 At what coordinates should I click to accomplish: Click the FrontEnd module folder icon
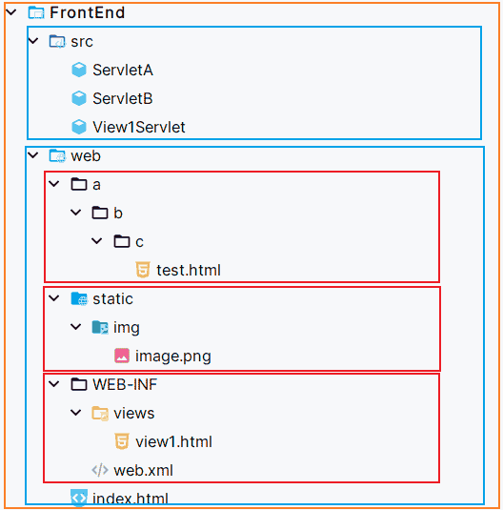[x=36, y=12]
